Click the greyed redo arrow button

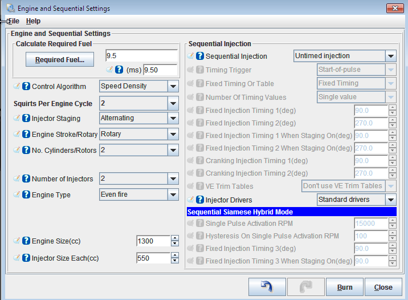coord(306,287)
